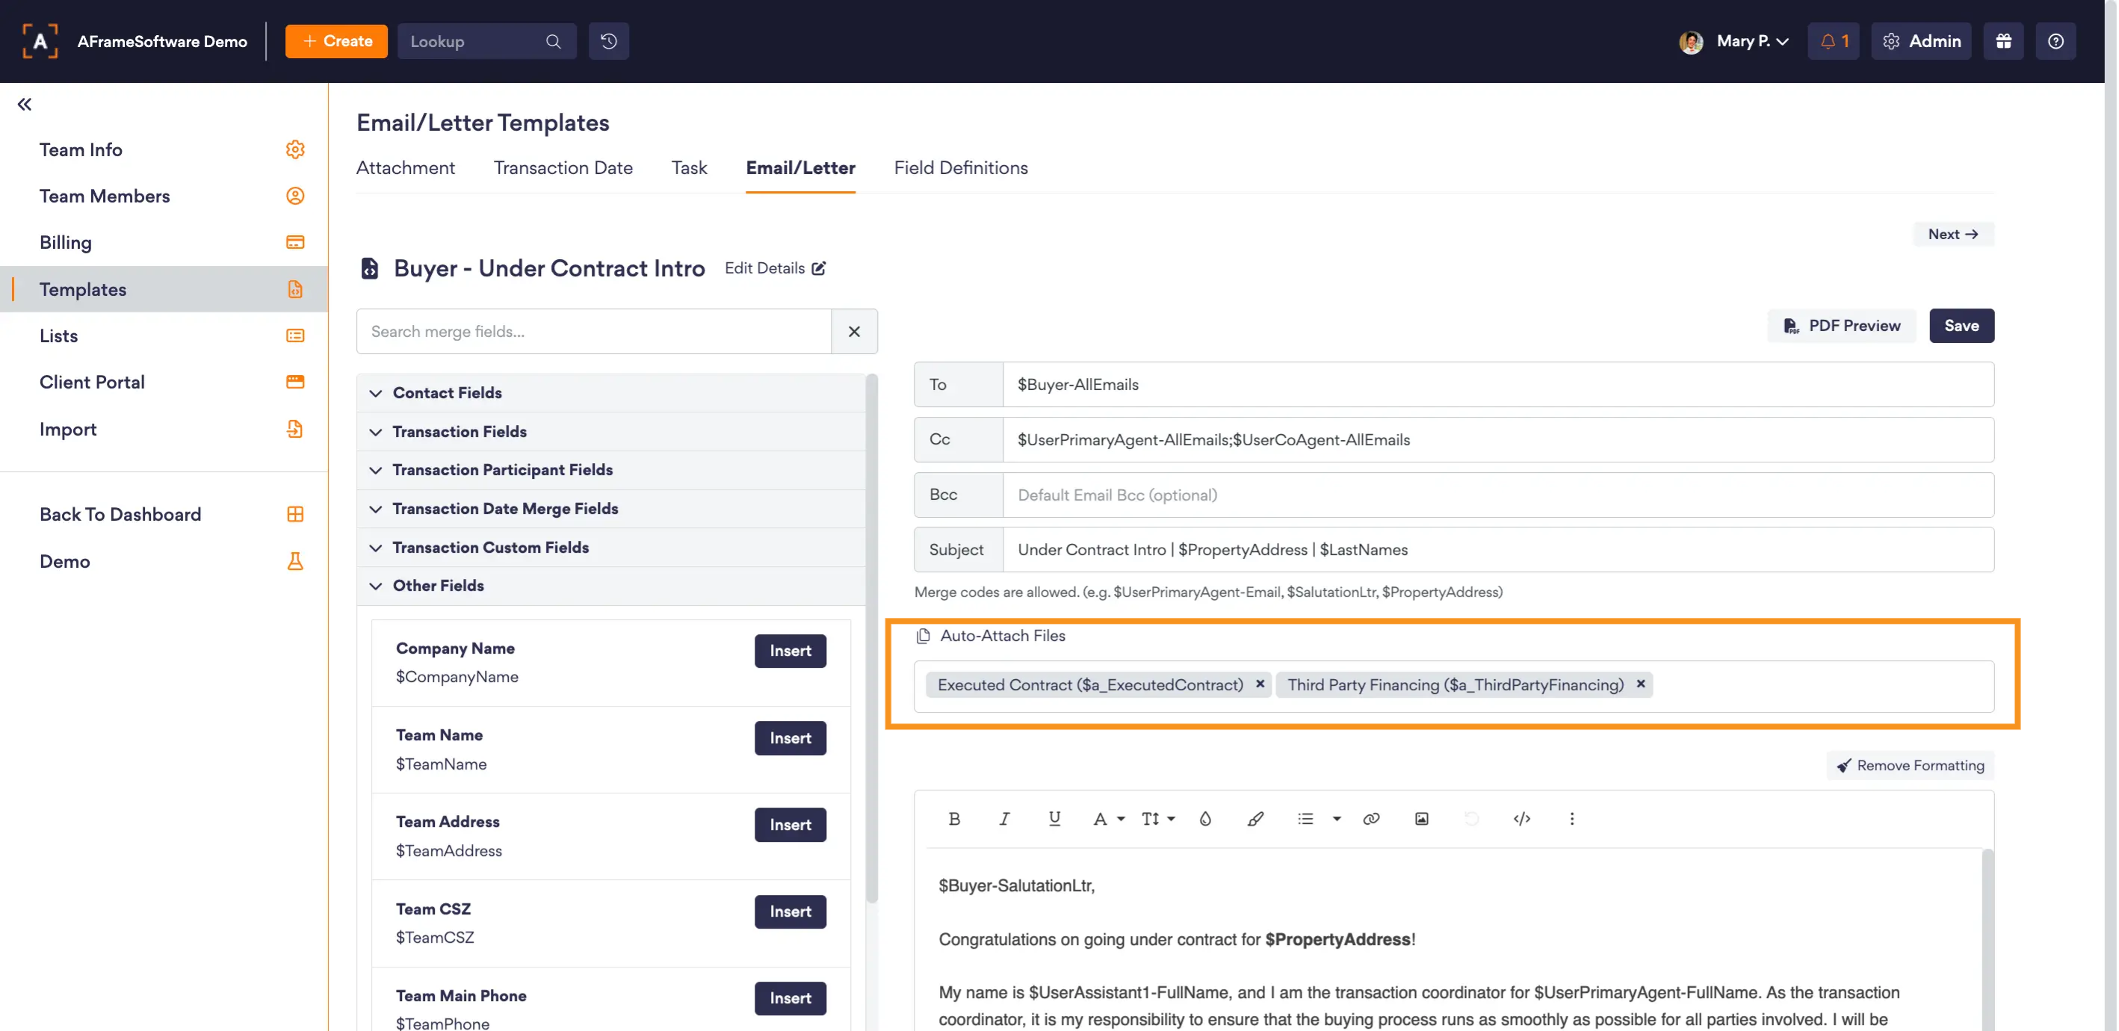Toggle bold formatting in the editor toolbar

[x=953, y=819]
